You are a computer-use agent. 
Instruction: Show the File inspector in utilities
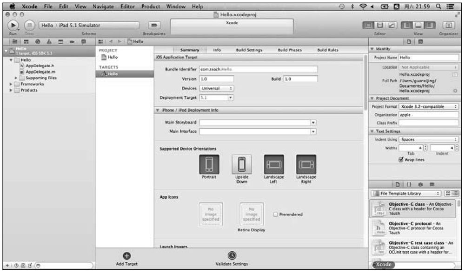pos(409,42)
